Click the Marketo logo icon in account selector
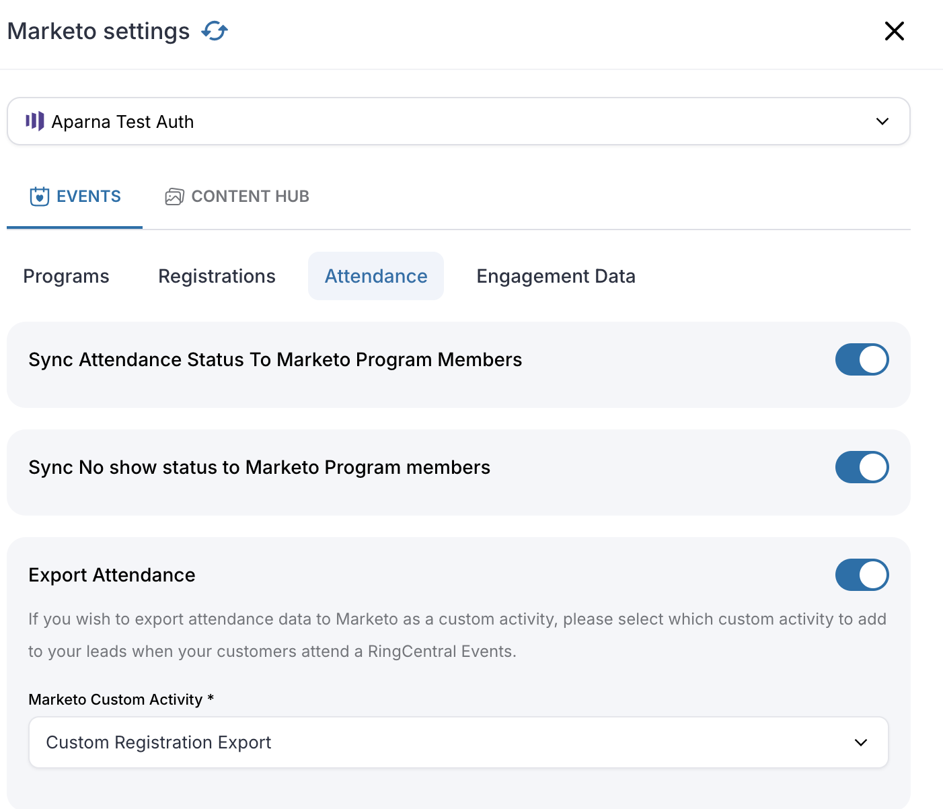The width and height of the screenshot is (943, 809). click(34, 121)
